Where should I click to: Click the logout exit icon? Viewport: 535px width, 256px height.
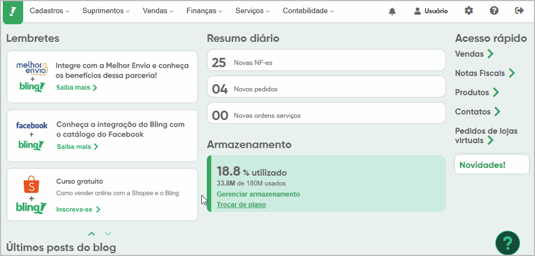(x=520, y=11)
